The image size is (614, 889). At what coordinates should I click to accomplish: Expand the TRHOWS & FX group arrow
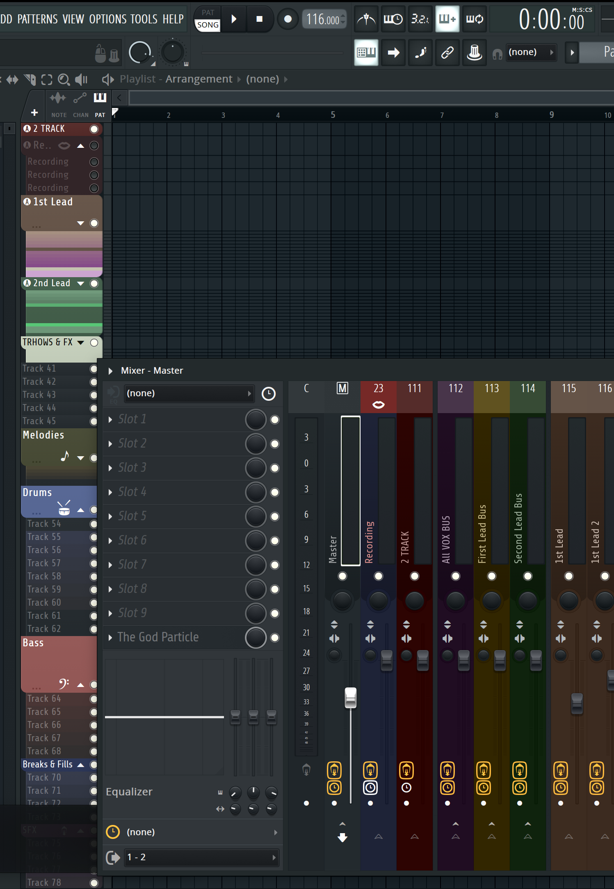tap(81, 342)
